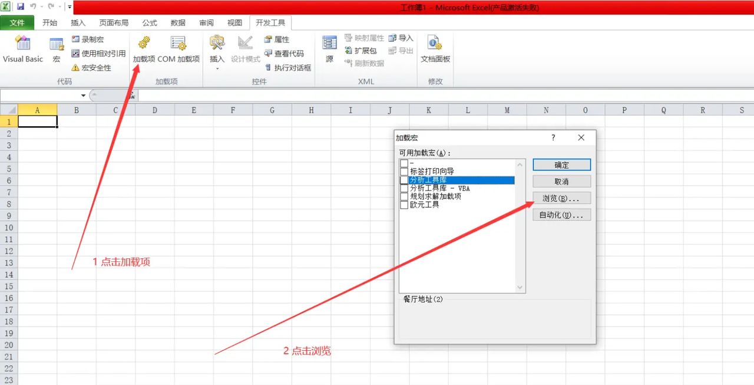754x385 pixels.
Task: Click 取消 to cancel the dialog
Action: click(561, 182)
